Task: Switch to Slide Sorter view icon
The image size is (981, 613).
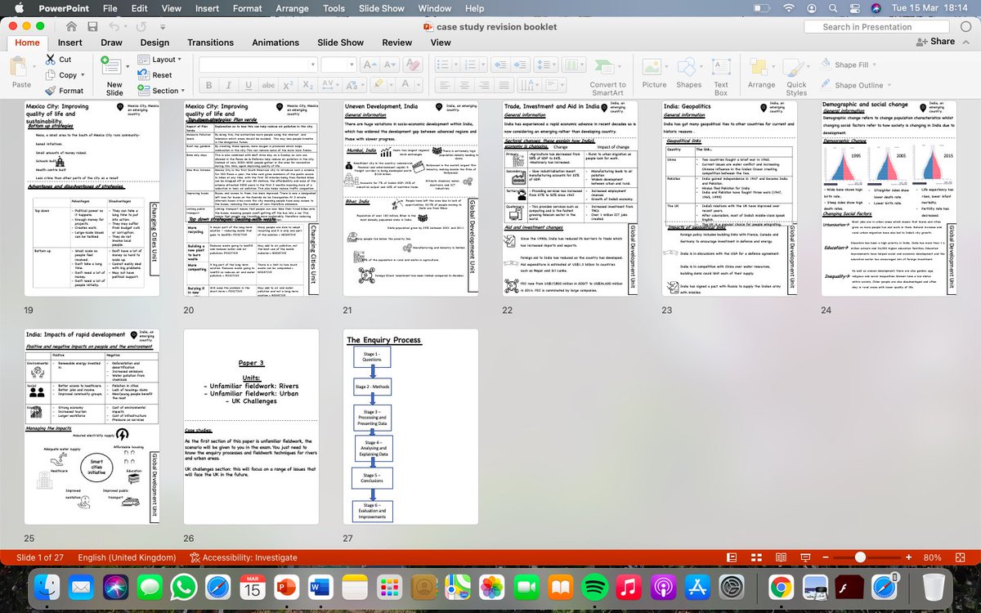Action: pyautogui.click(x=756, y=557)
